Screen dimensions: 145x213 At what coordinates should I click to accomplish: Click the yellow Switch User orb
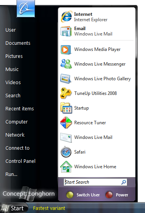pos(70,195)
